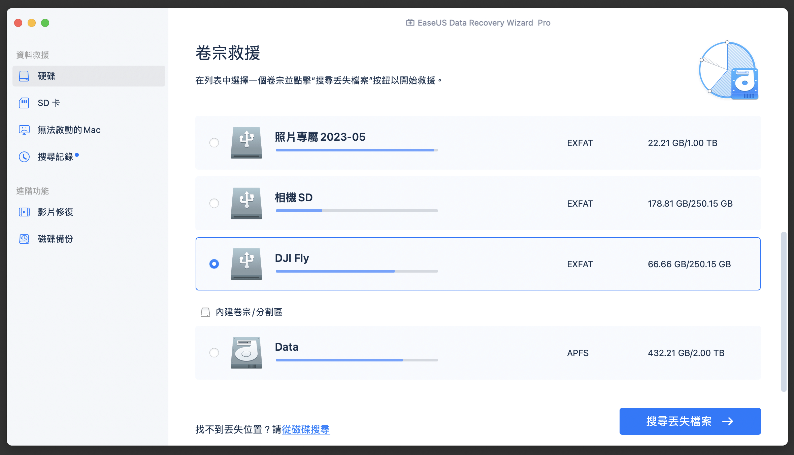Image resolution: width=794 pixels, height=455 pixels.
Task: Click the volume name Data
Action: click(287, 347)
